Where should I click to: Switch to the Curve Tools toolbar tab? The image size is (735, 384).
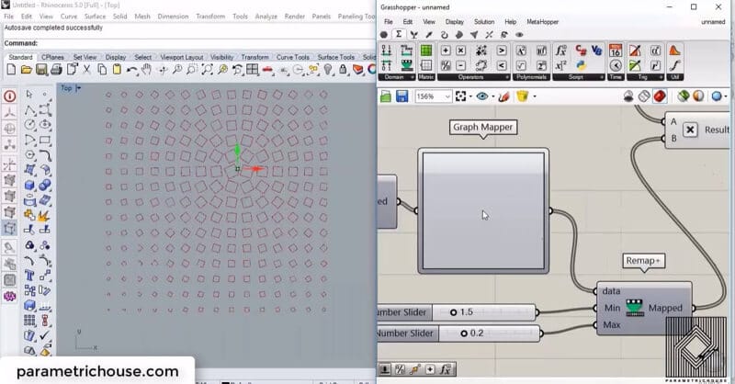pyautogui.click(x=294, y=57)
